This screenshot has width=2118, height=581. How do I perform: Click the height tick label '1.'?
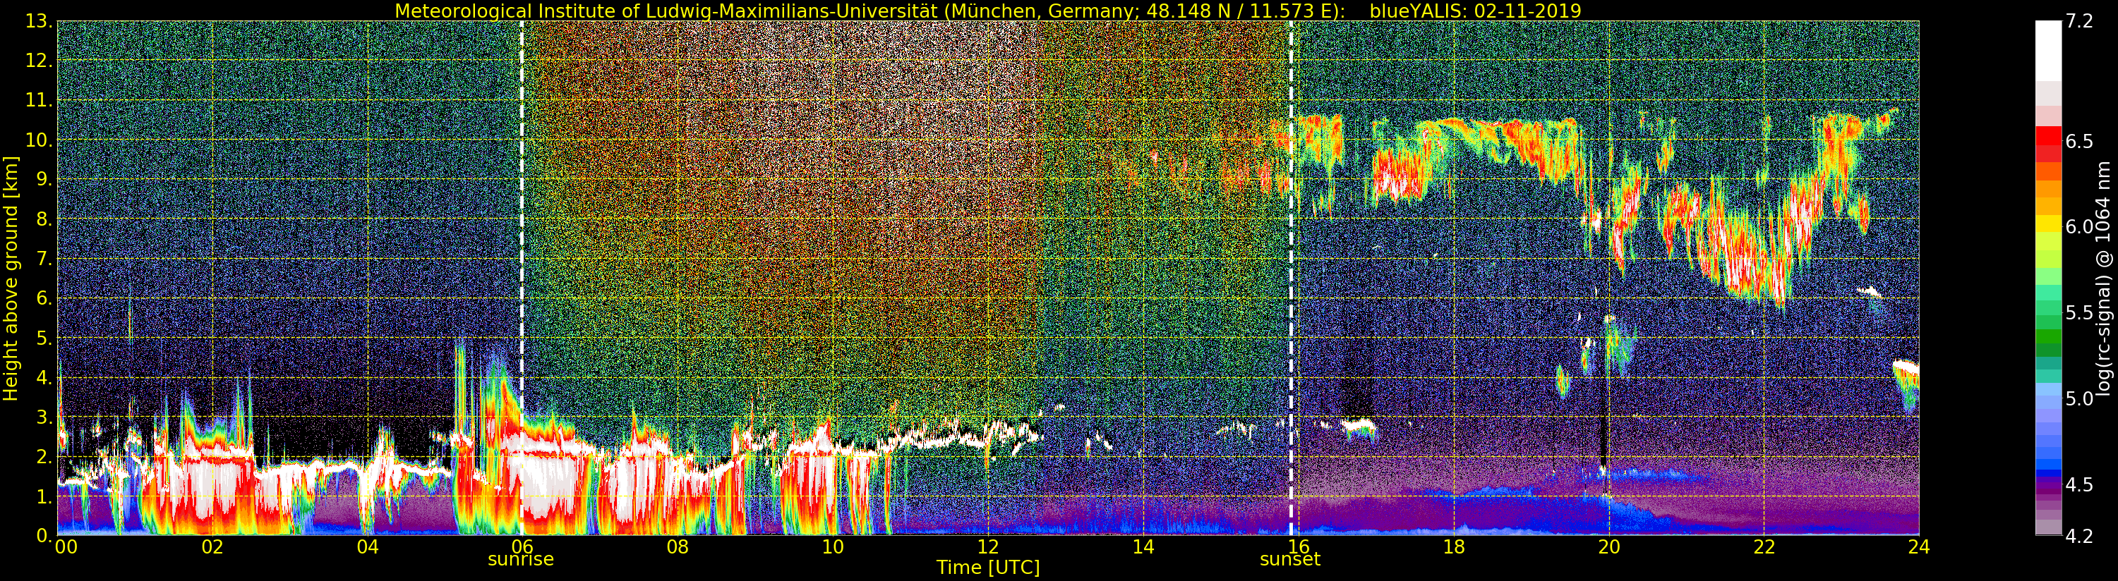click(x=44, y=496)
